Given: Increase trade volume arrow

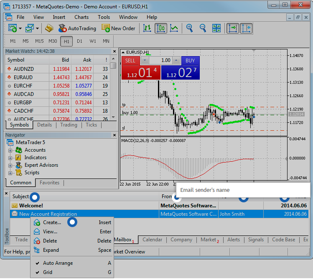Looking at the screenshot, I should (176, 60).
